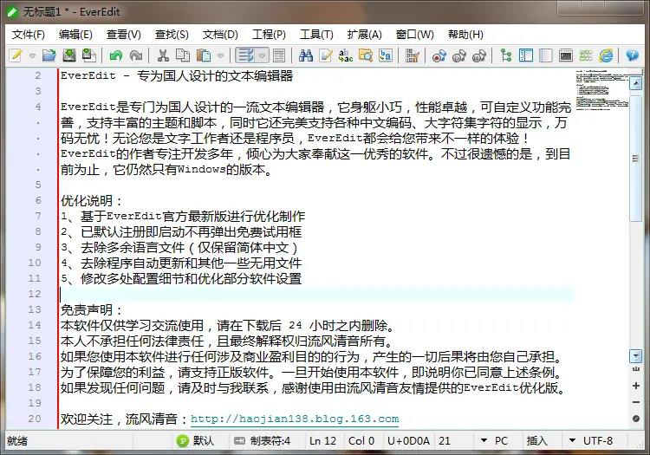Click the 免责声明： heading line
The height and width of the screenshot is (455, 650).
(x=91, y=309)
